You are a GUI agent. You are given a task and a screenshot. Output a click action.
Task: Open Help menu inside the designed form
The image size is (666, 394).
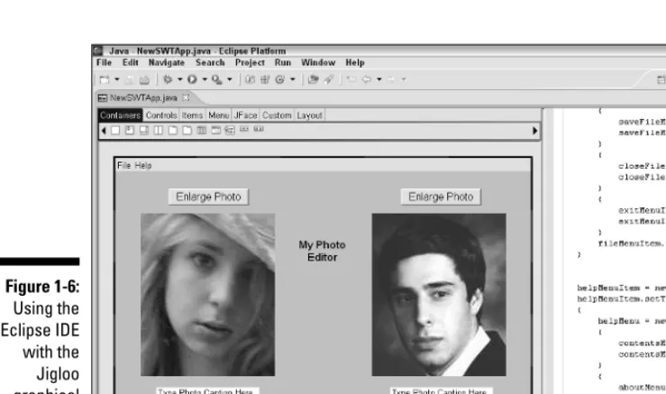143,166
